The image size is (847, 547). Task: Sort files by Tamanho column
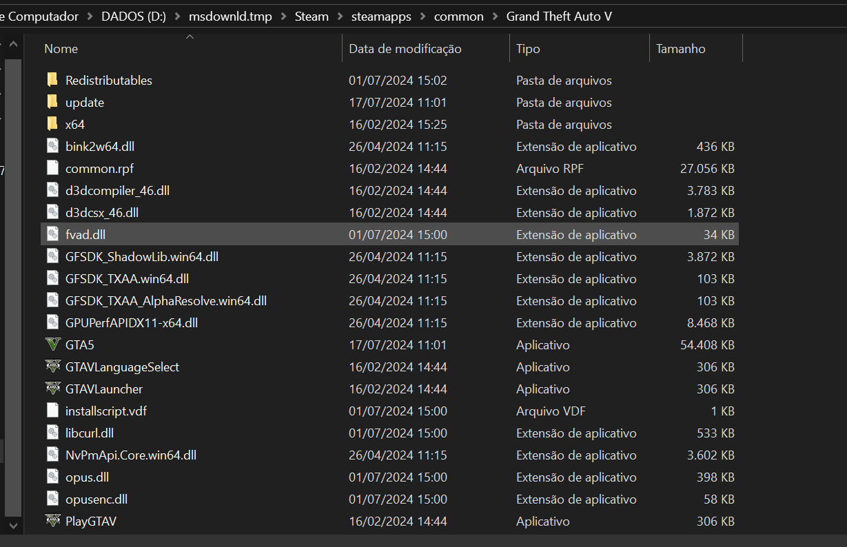coord(681,49)
